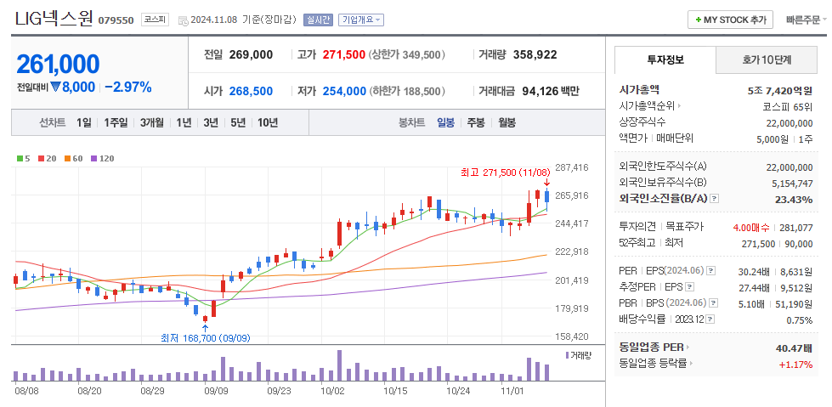Select the 일봉 candle chart
Screen dimensions: 832x407
445,122
